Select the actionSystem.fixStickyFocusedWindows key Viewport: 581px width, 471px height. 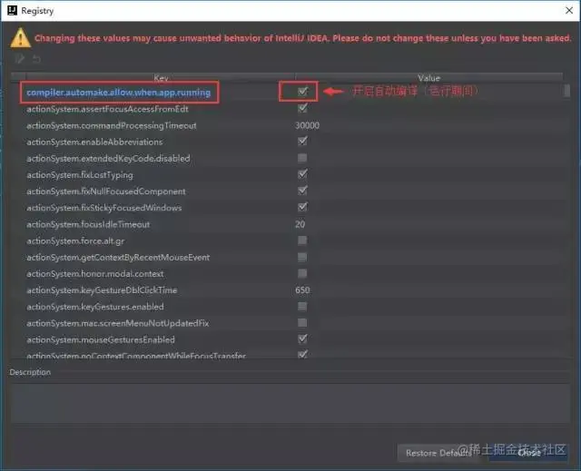click(x=104, y=208)
